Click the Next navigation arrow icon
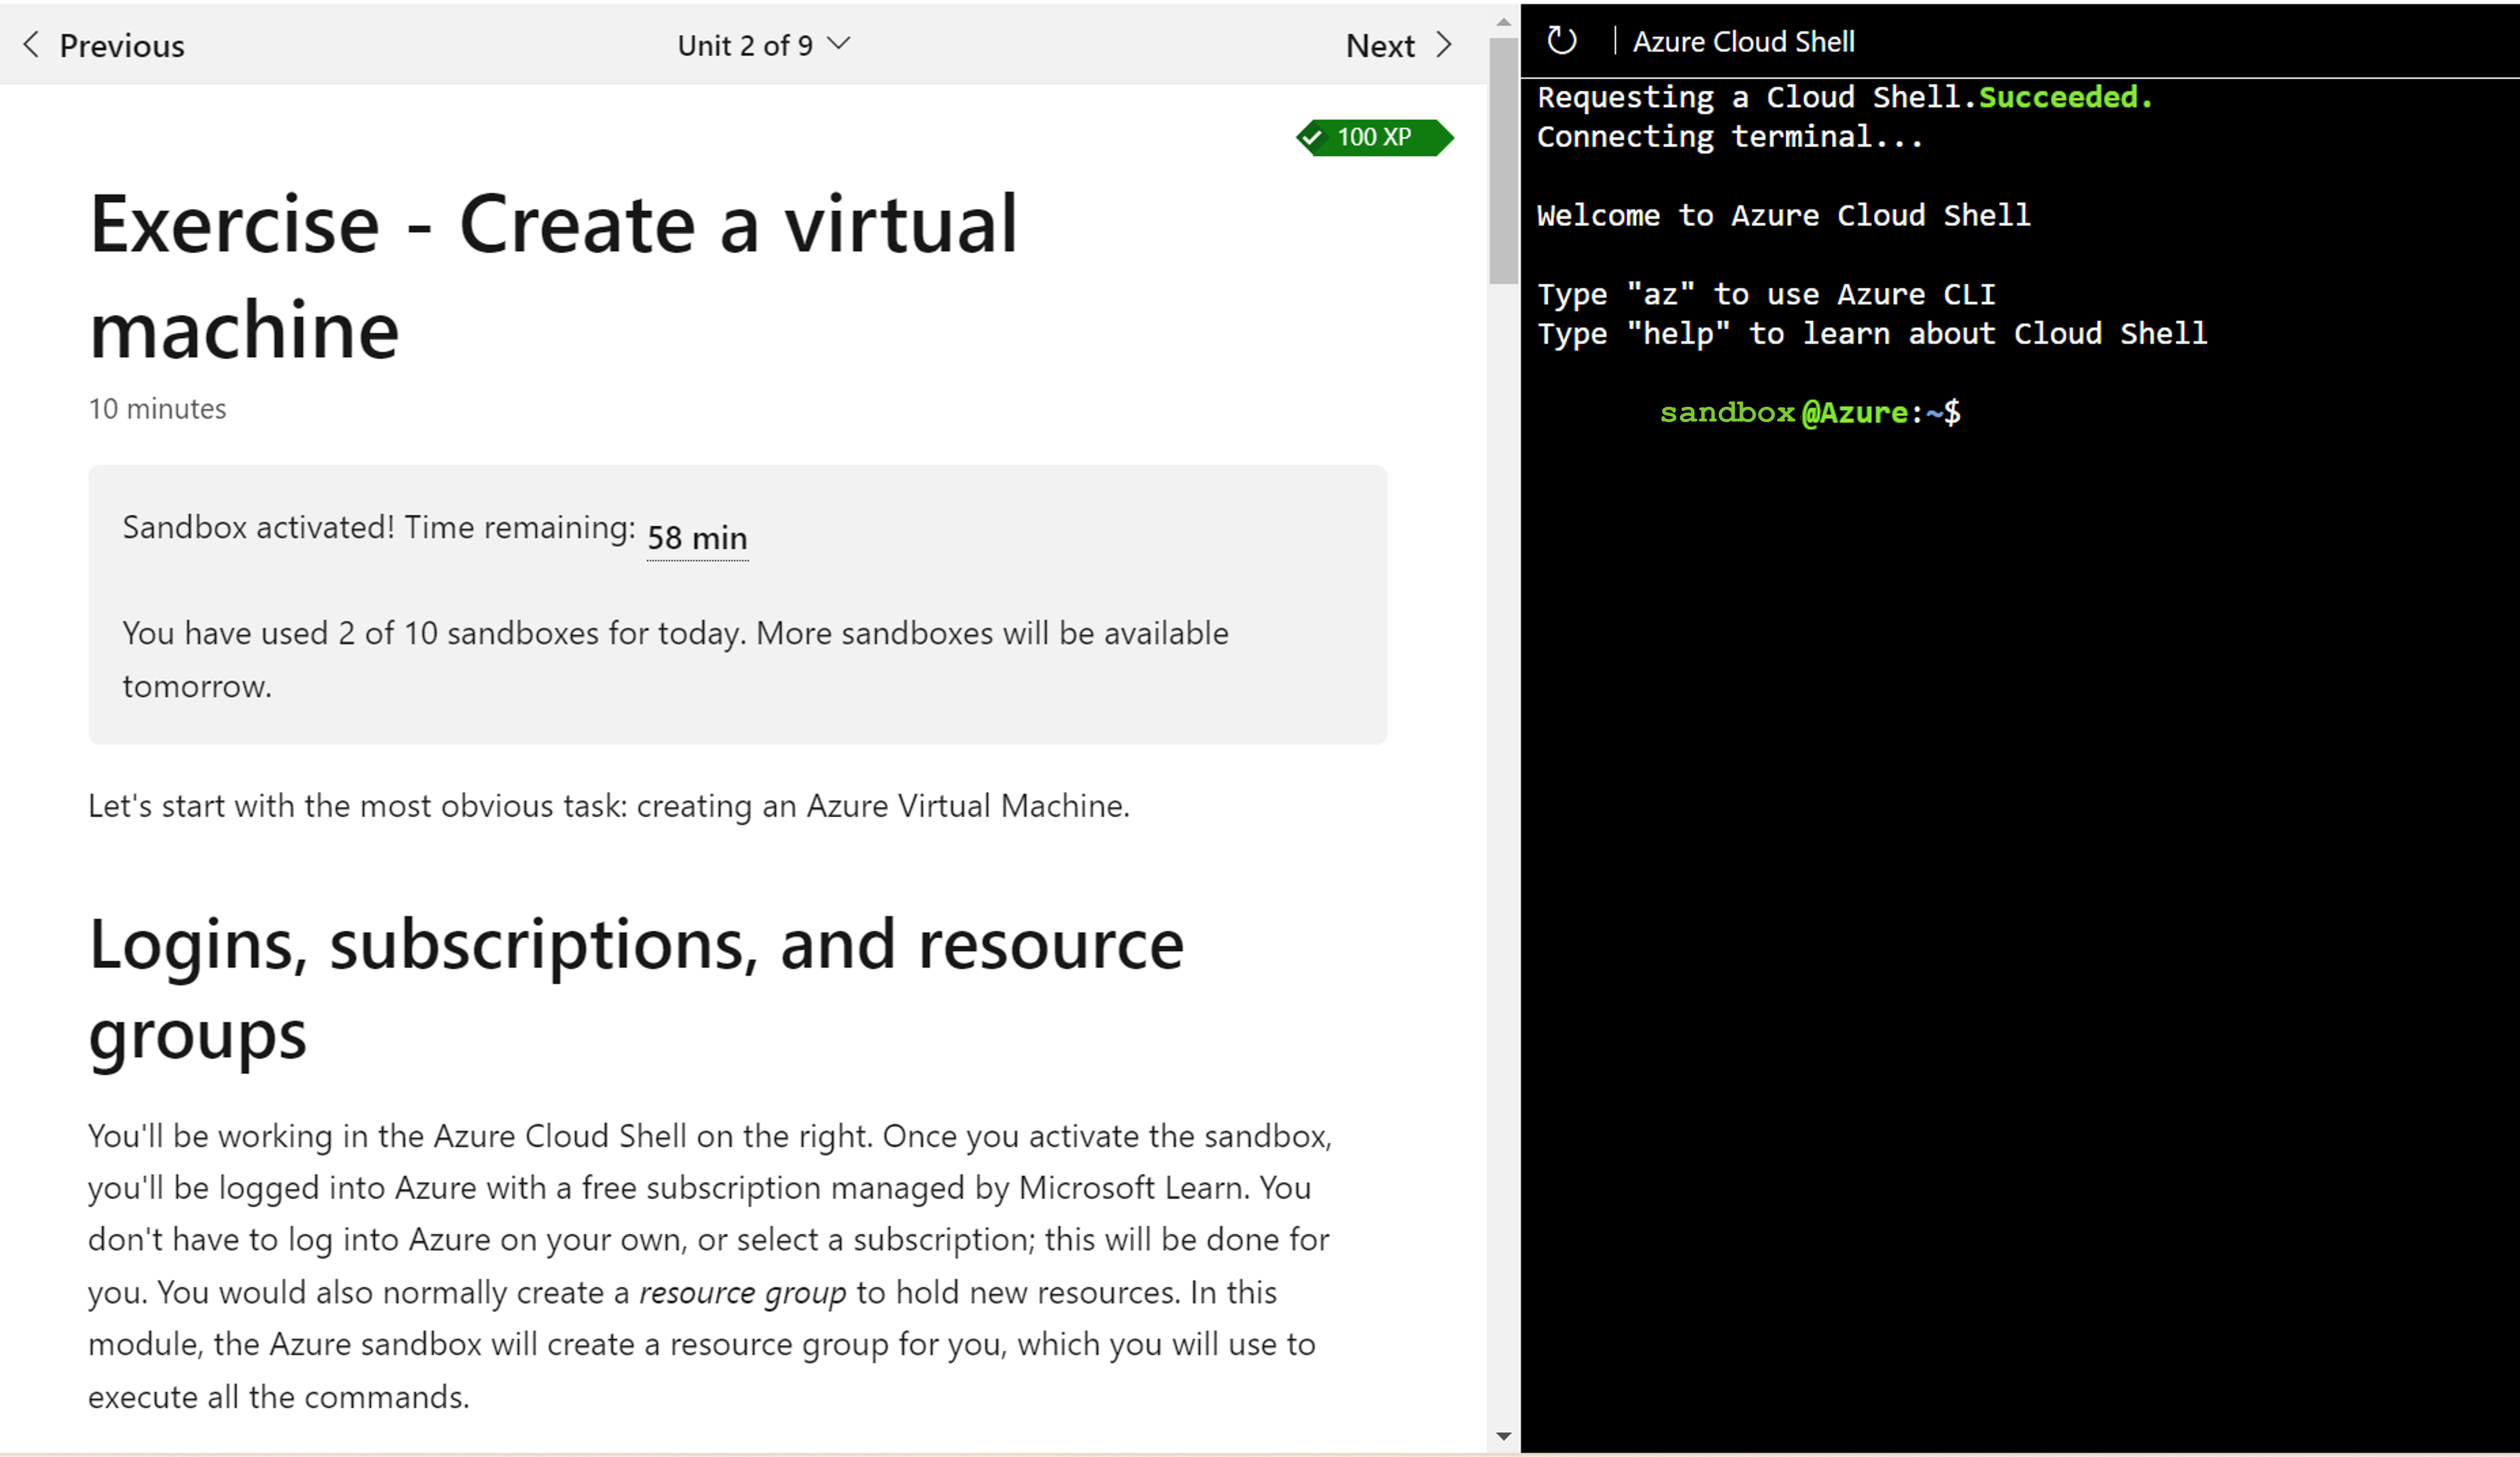The height and width of the screenshot is (1457, 2520). point(1445,44)
